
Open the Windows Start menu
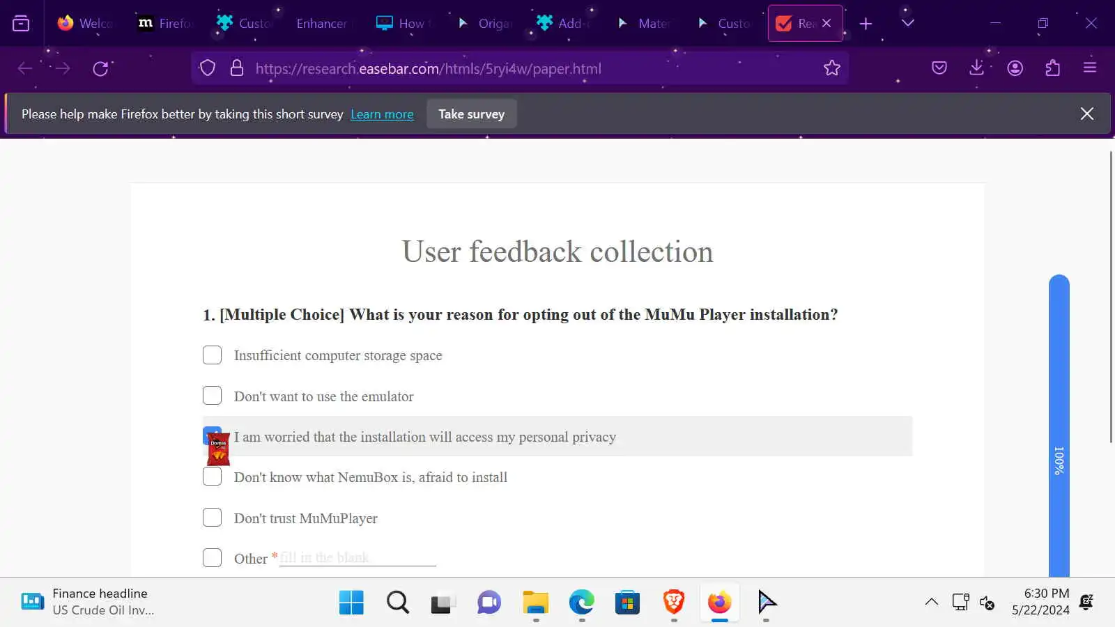click(351, 603)
